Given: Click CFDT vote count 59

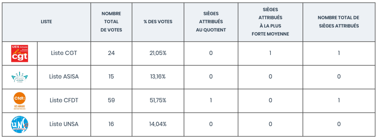Looking at the screenshot, I should [x=111, y=100].
